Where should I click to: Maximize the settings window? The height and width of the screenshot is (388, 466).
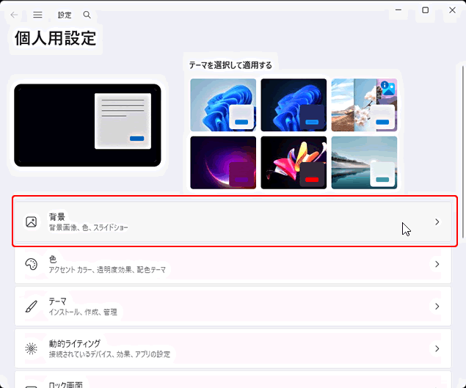click(x=426, y=10)
